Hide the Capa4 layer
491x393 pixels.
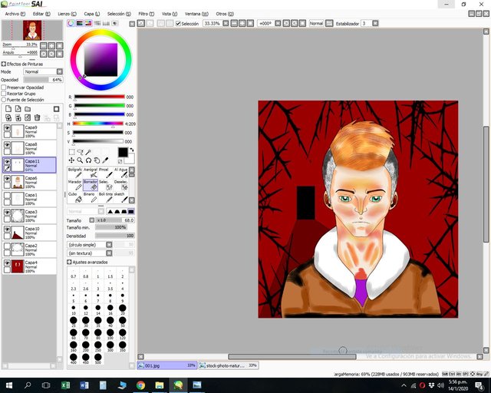(7, 263)
